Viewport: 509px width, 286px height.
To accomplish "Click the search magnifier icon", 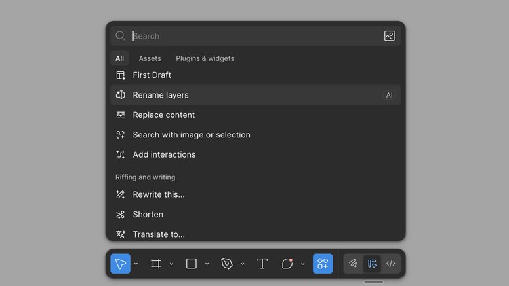I will point(120,36).
